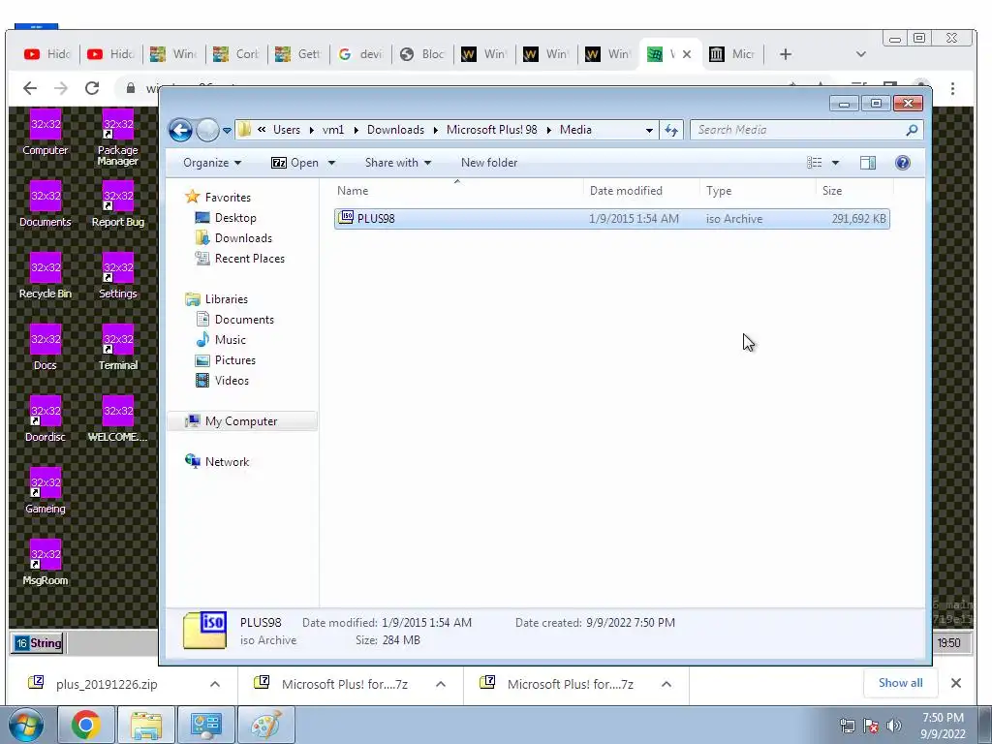Open Terminal desktop icon
Viewport: 992px width, 744px height.
coord(117,348)
